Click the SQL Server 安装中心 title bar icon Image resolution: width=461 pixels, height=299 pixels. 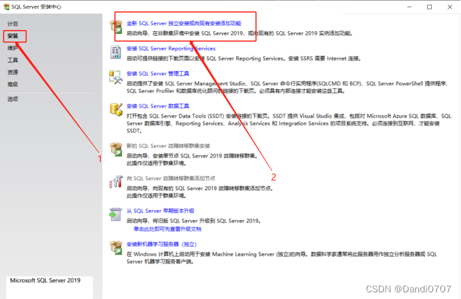(7, 7)
